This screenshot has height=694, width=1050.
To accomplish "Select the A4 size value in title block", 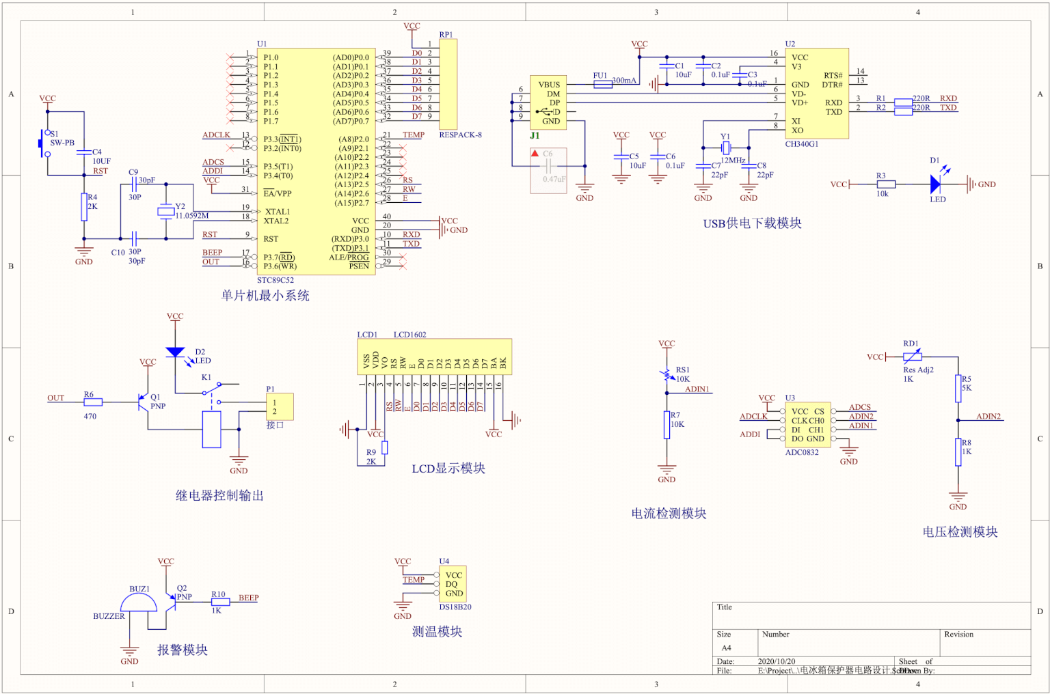I will (726, 648).
